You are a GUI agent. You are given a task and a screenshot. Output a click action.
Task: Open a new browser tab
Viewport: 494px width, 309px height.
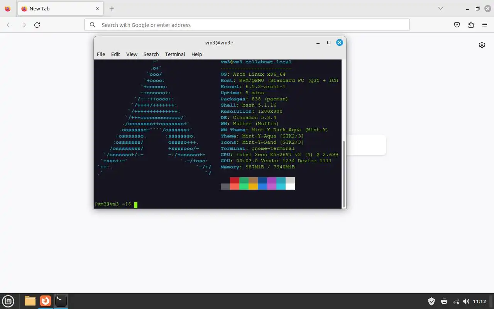click(112, 8)
